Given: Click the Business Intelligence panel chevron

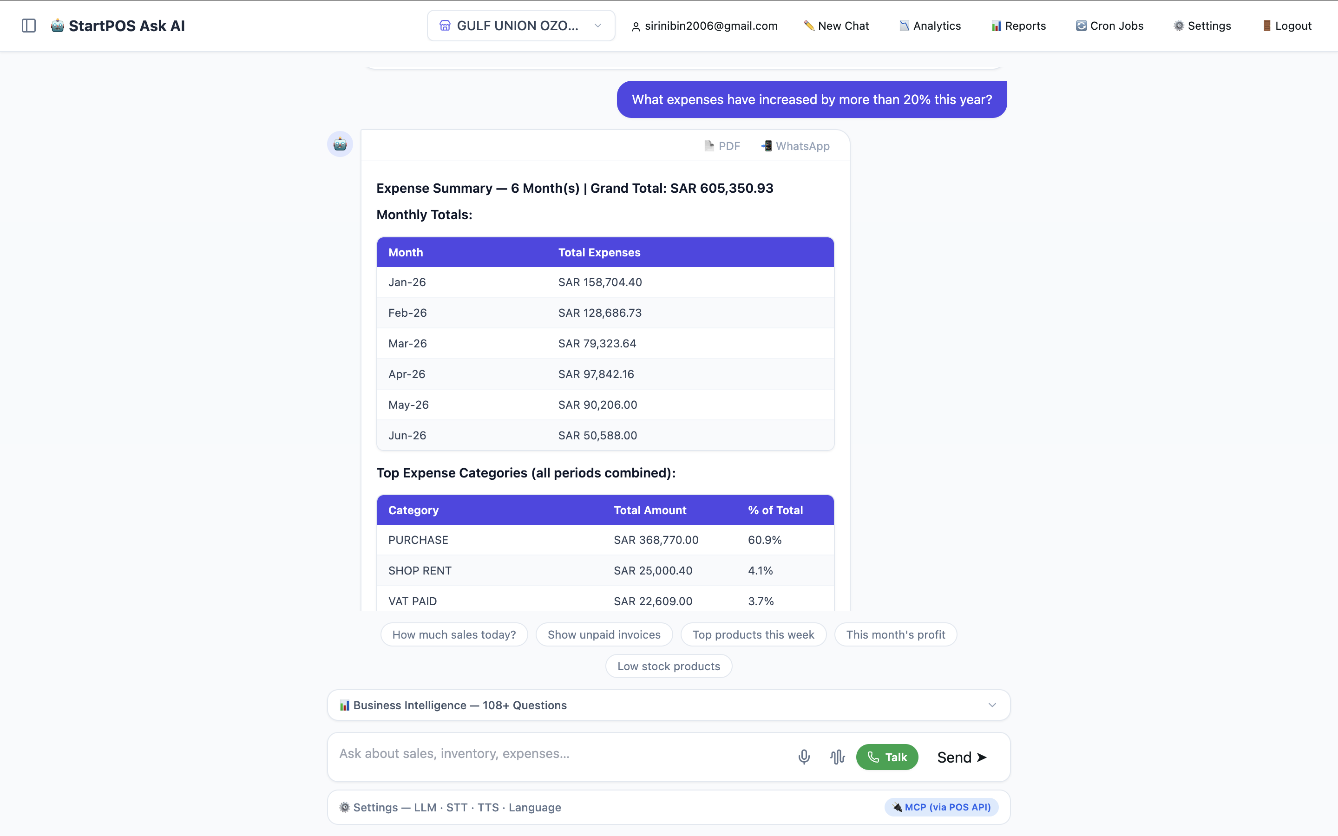Looking at the screenshot, I should (992, 705).
